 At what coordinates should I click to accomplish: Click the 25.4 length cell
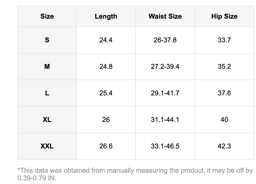pos(106,93)
